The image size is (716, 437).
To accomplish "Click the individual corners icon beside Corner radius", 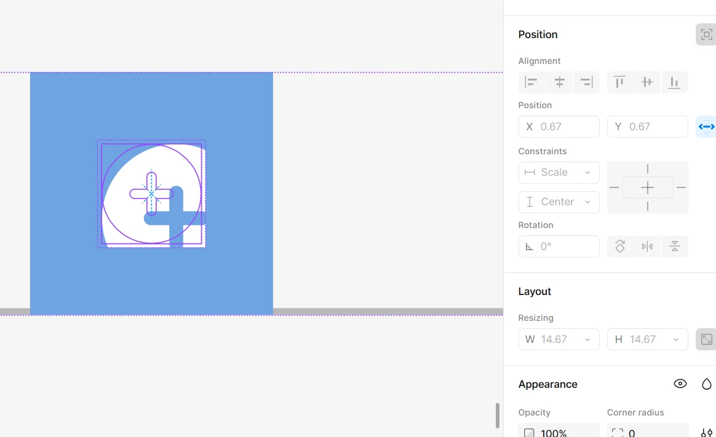I will coord(706,432).
